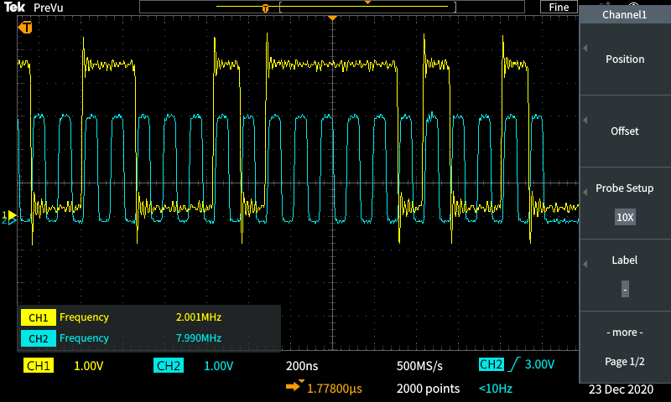Expand the Label side menu arrow
Image resolution: width=671 pixels, height=402 pixels.
click(585, 263)
